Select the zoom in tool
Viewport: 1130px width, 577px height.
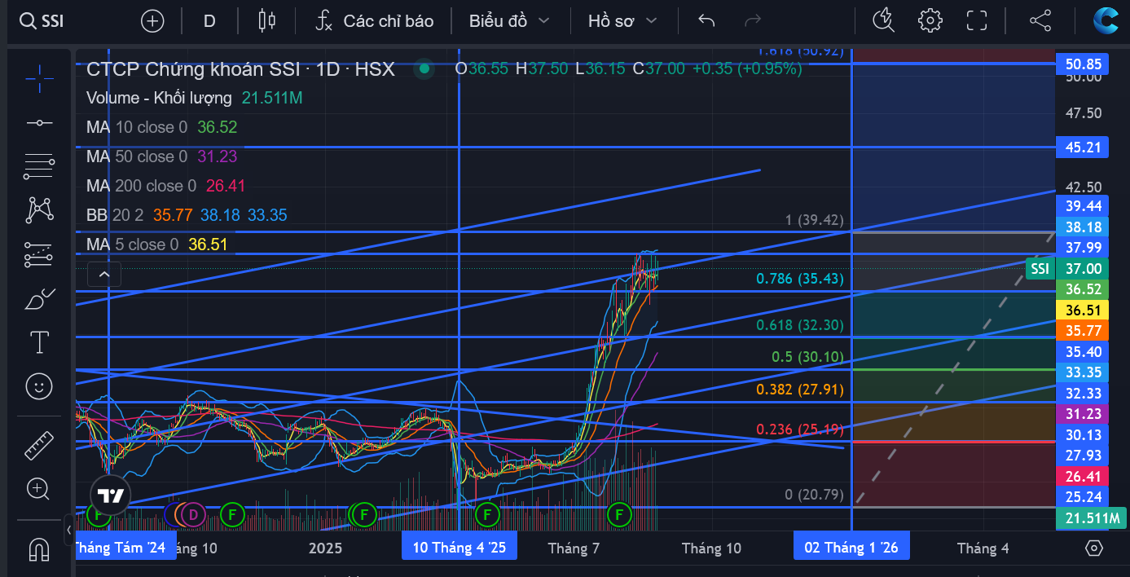click(39, 489)
